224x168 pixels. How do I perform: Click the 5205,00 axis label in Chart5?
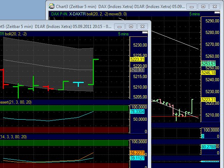[x=140, y=97]
